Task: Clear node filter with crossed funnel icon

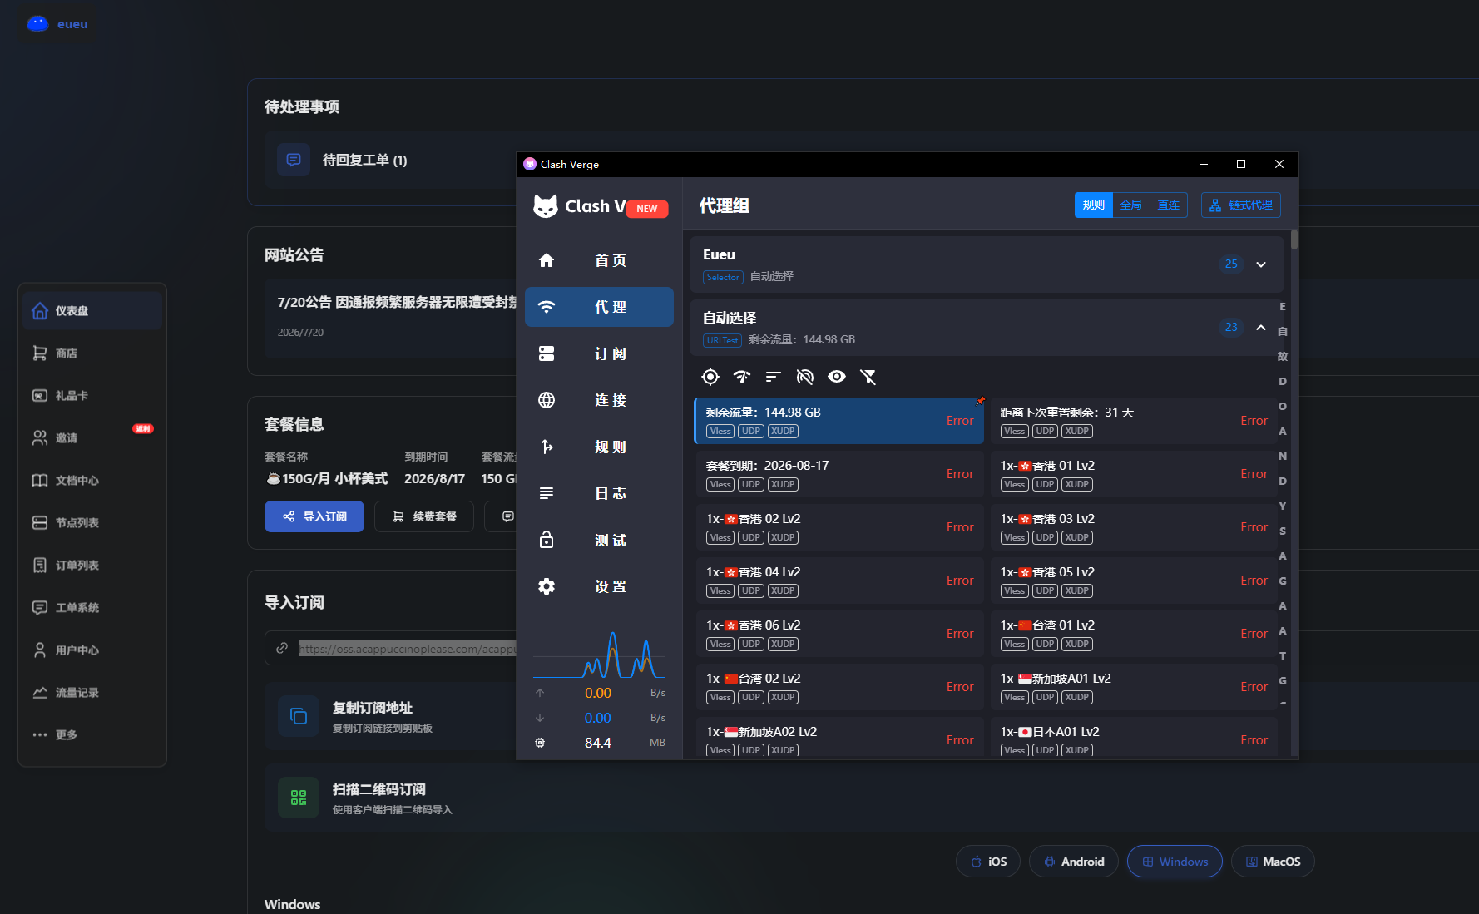Action: tap(868, 377)
